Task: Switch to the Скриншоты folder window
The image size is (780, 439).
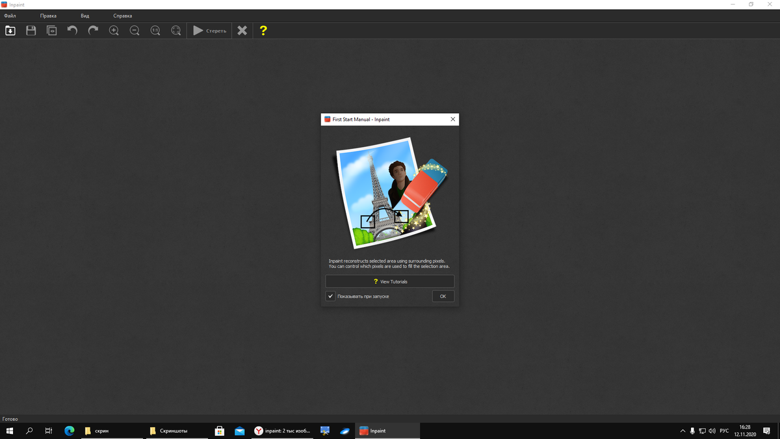Action: (177, 431)
